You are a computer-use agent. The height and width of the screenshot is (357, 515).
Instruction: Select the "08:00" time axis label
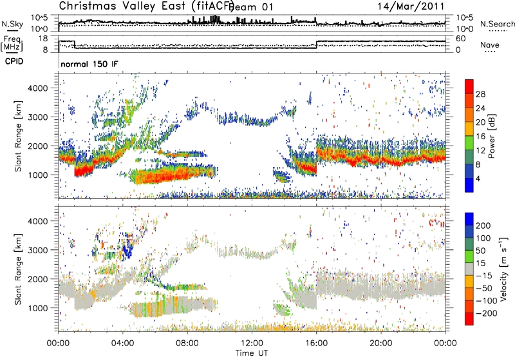pyautogui.click(x=187, y=343)
